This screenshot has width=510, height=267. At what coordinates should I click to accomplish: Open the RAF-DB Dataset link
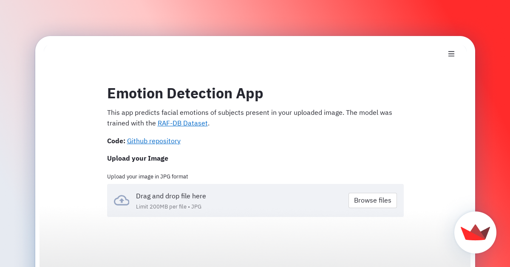pos(183,123)
